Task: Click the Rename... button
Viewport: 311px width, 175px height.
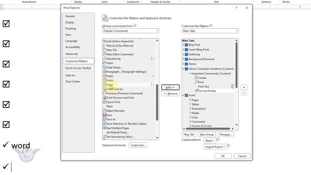Action: tap(225, 135)
